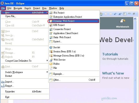
Task: Click the EJB Project icon
Action: tap(51, 25)
